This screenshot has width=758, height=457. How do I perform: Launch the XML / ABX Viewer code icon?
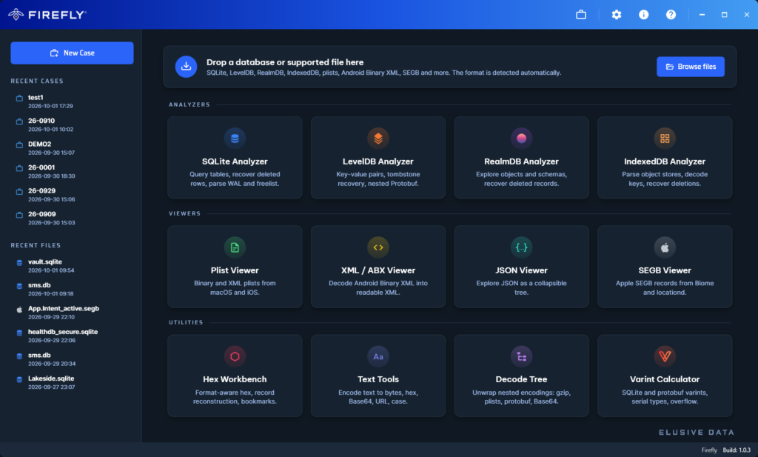point(378,247)
